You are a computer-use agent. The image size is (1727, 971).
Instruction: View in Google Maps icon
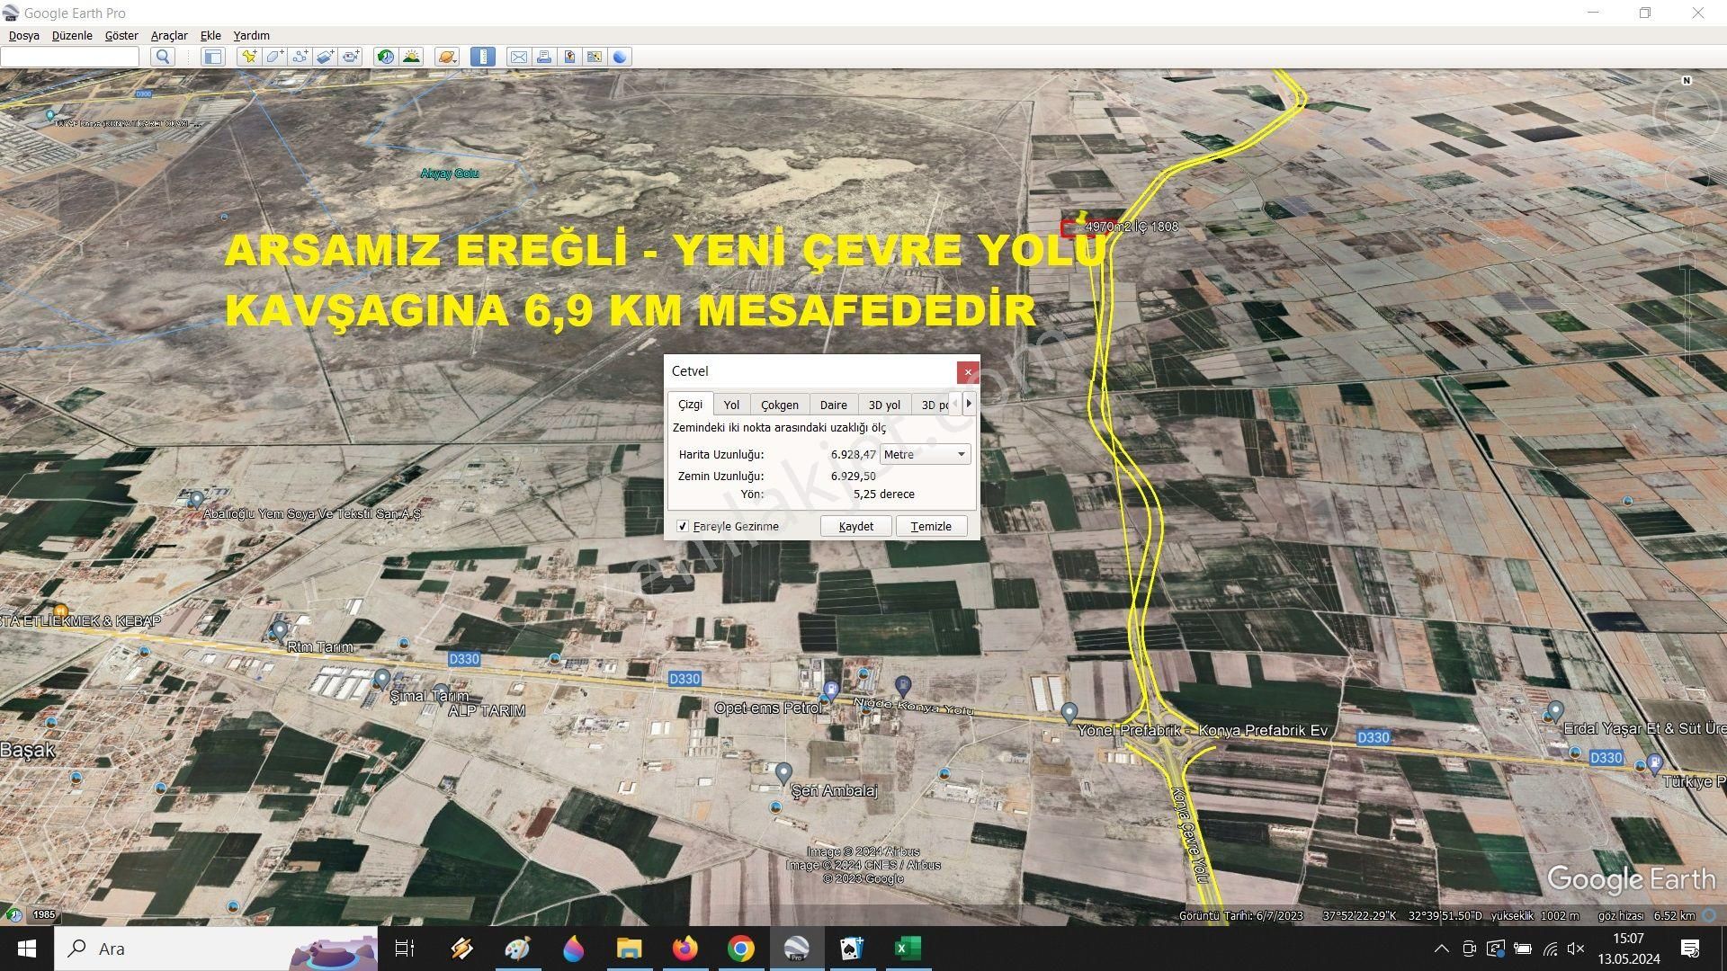pyautogui.click(x=595, y=57)
